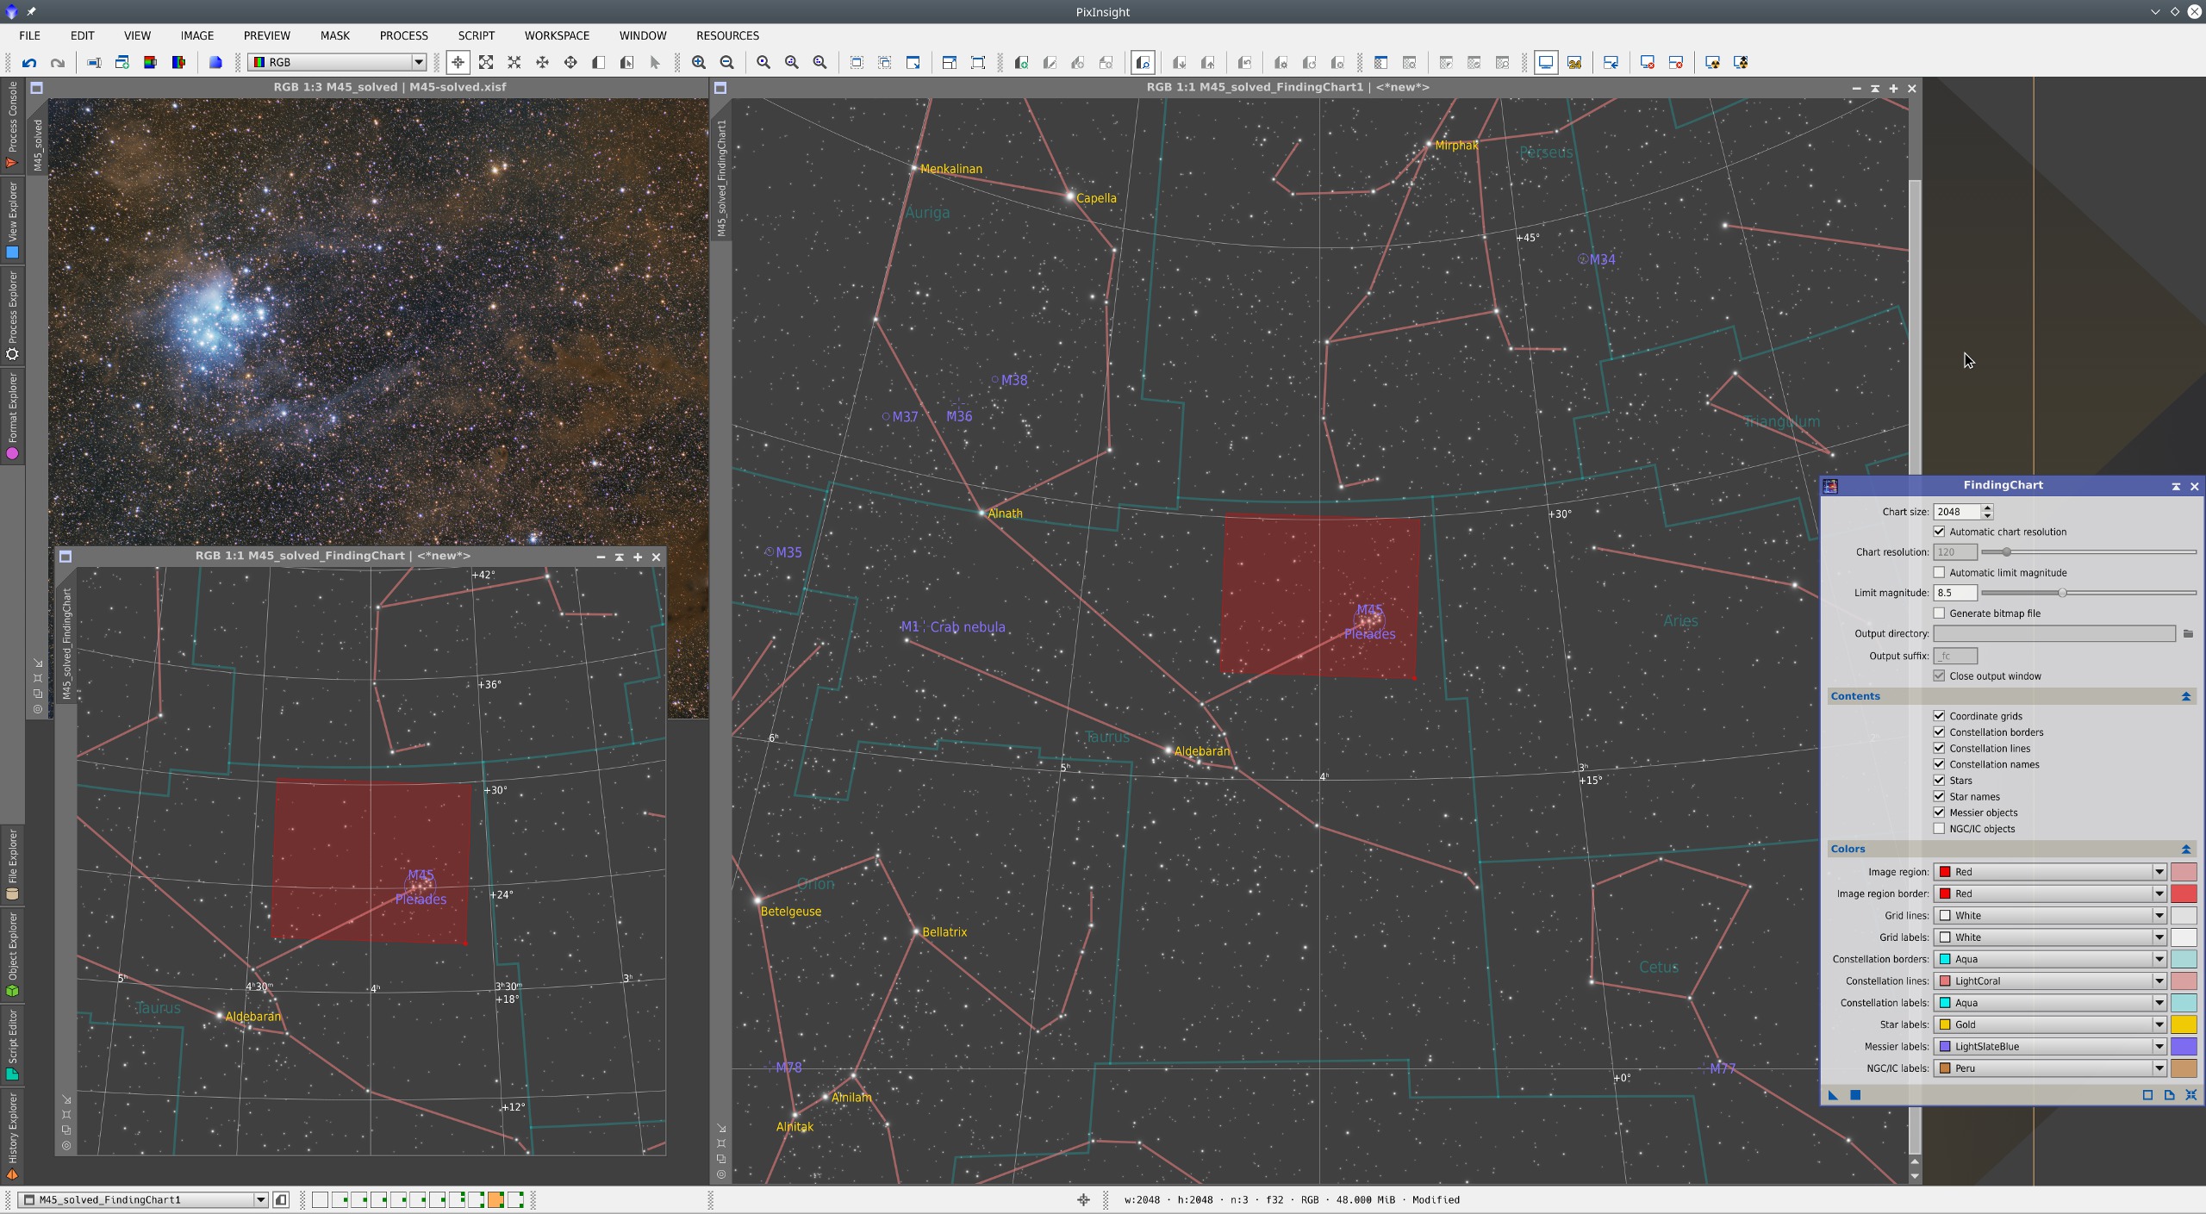The width and height of the screenshot is (2206, 1214).
Task: Open the Process Explorer side tab
Action: 12,315
